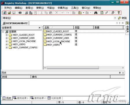
Task: Click the Open folder toolbar icon
Action: click(x=10, y=13)
